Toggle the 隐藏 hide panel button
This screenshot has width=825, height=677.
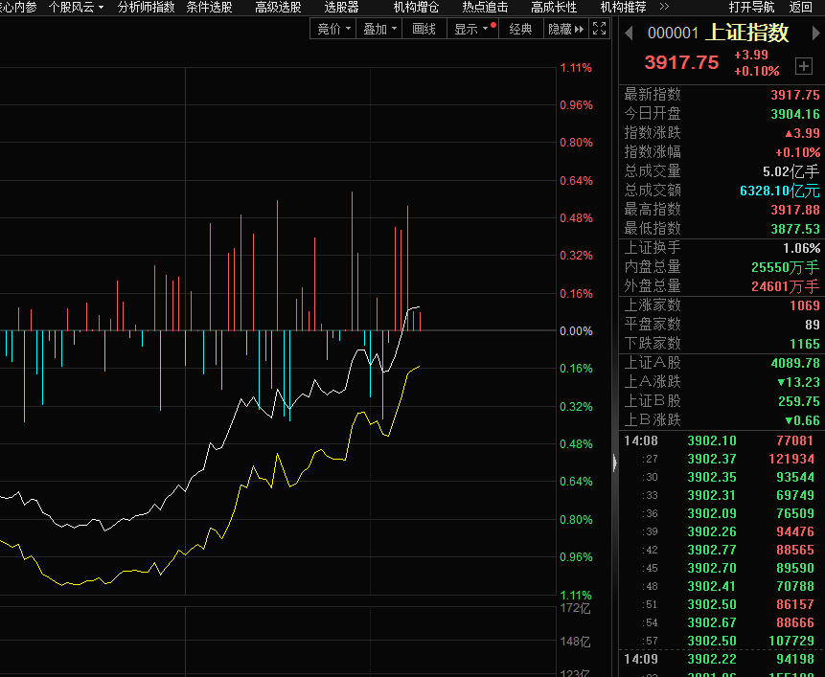(x=565, y=29)
